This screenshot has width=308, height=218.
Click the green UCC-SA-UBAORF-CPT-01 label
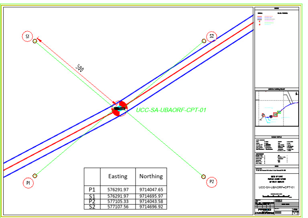click(x=171, y=110)
